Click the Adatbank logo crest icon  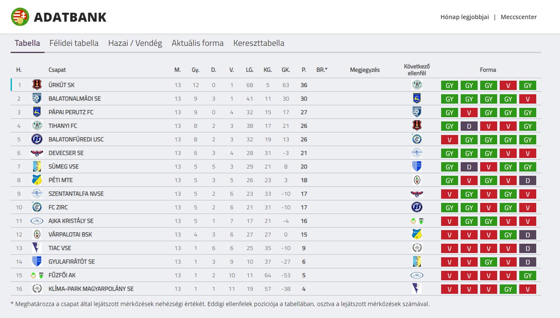click(20, 17)
